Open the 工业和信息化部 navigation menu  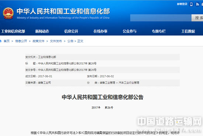(13, 31)
